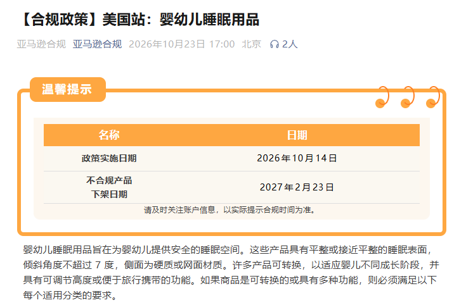This screenshot has width=466, height=305.
Task: Click the 名称 column header
Action: pos(109,135)
